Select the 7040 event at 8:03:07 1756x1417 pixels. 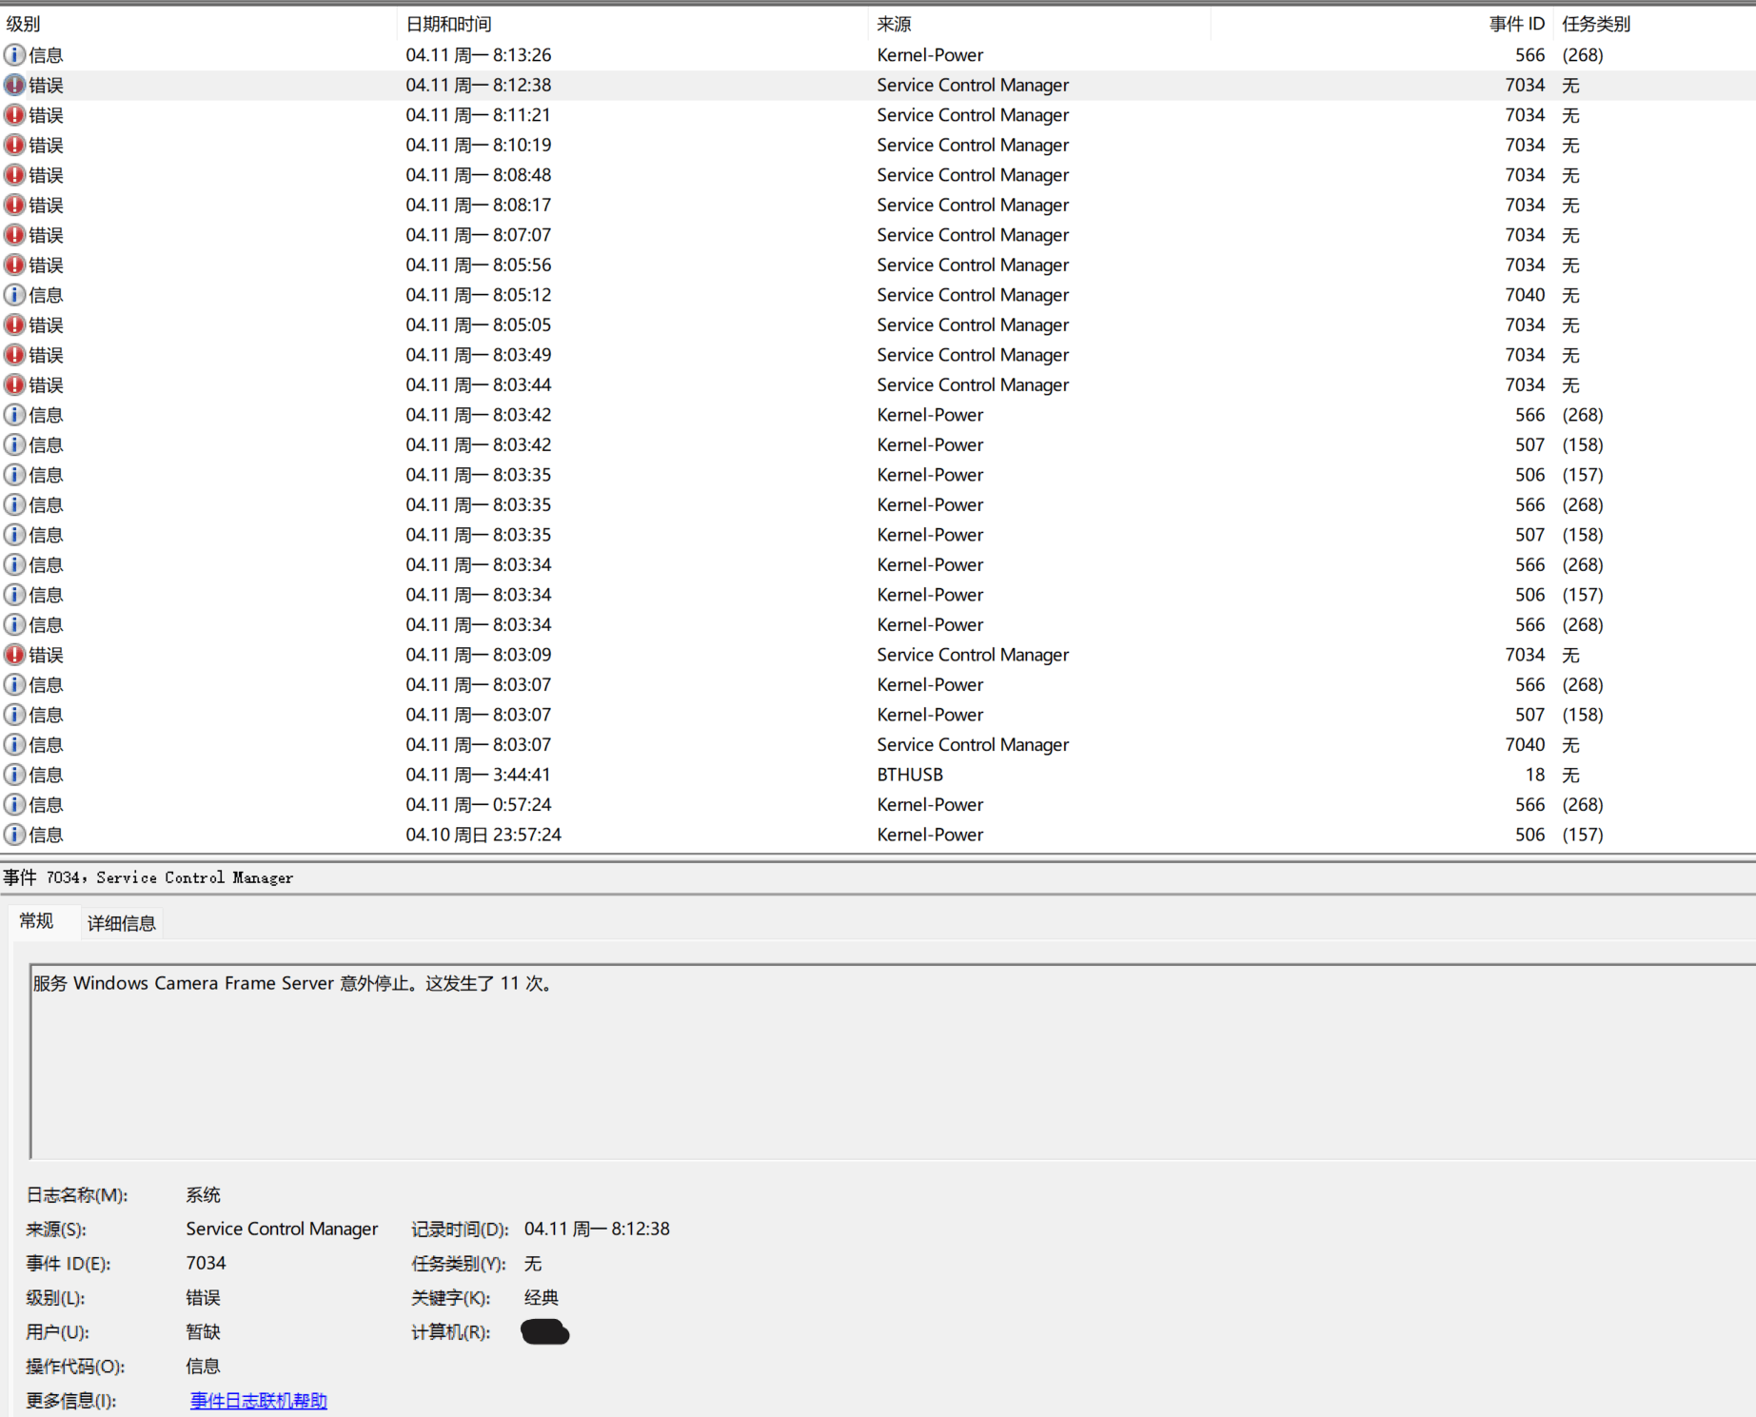(666, 744)
